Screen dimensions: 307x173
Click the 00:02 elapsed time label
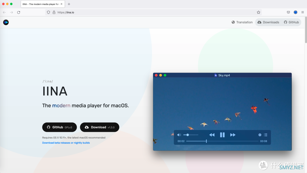(181, 141)
